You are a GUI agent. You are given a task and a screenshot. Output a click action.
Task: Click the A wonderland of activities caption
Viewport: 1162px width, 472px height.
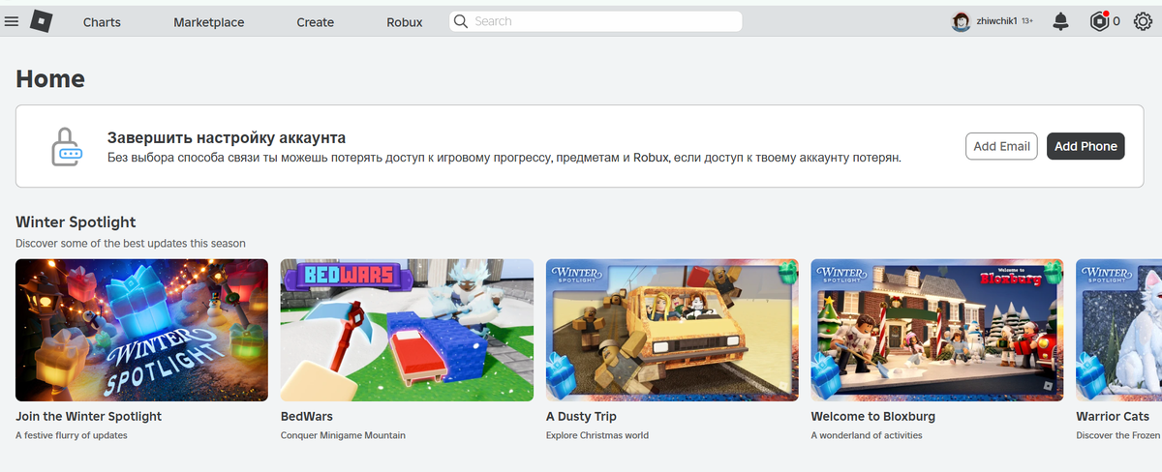[867, 435]
